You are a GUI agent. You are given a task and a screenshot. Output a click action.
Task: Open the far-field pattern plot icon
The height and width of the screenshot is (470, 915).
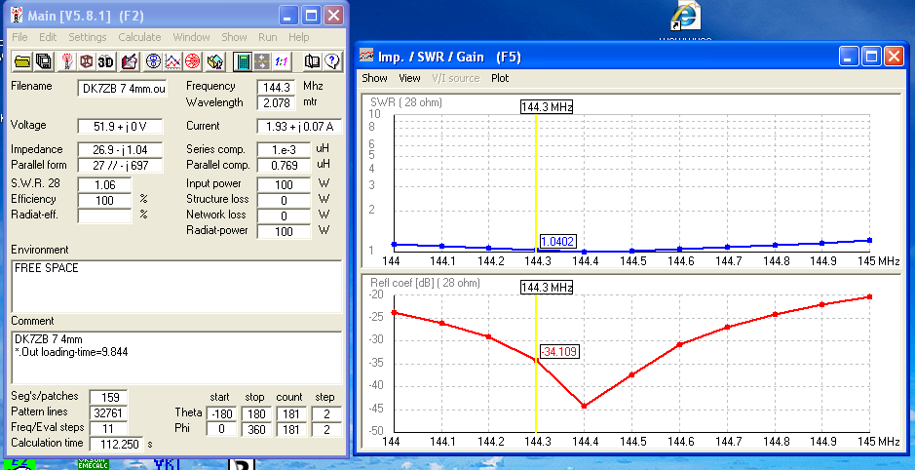[153, 61]
